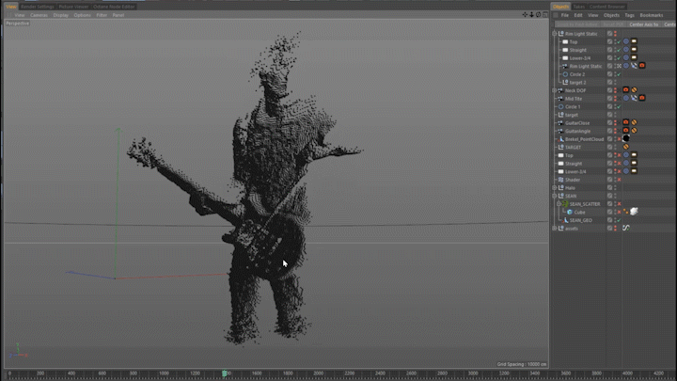Screen dimensions: 677x381
Task: Select the SEAN_SCATTER scatter object icon
Action: coord(565,204)
